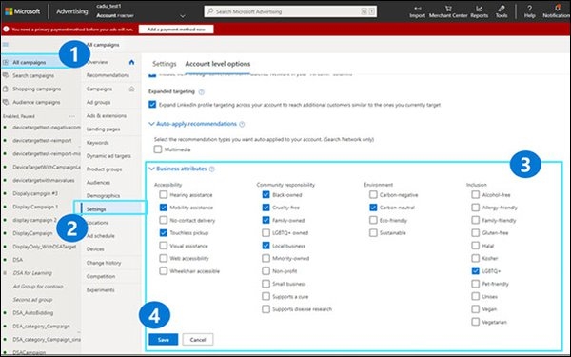Check the Multimedia recommendation checkbox
Image resolution: width=571 pixels, height=357 pixels.
click(x=158, y=149)
